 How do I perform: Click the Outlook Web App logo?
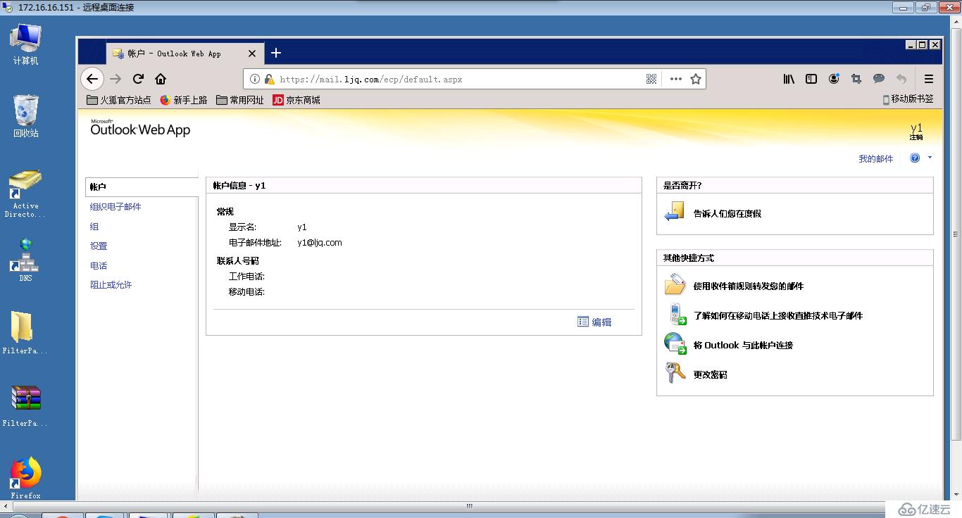tap(140, 128)
